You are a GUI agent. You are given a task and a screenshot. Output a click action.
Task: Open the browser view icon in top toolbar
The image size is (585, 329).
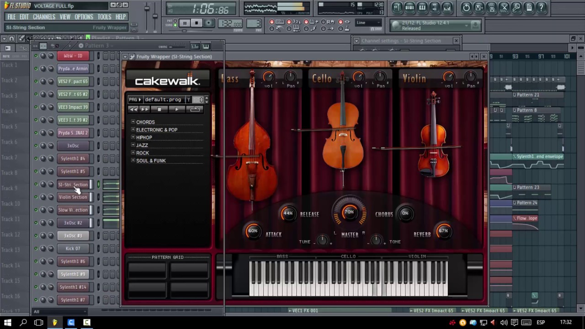[x=434, y=7]
